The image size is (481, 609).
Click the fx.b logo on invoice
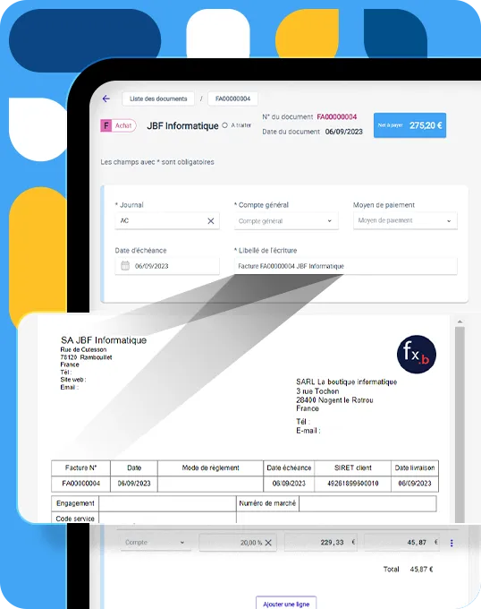tap(417, 355)
